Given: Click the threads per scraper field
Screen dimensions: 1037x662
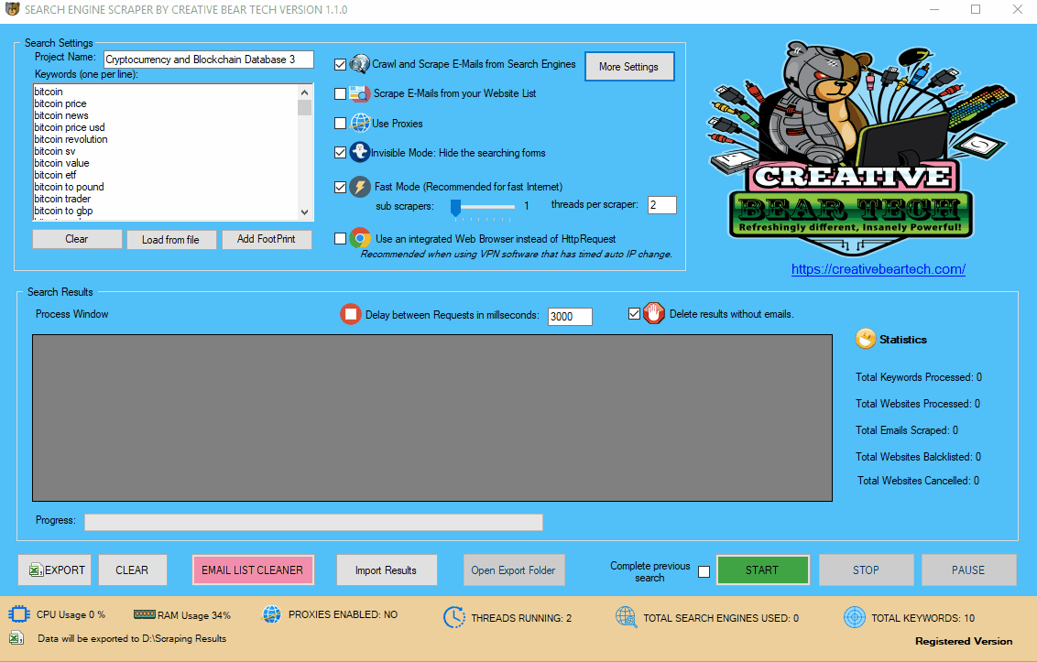Looking at the screenshot, I should pos(662,205).
